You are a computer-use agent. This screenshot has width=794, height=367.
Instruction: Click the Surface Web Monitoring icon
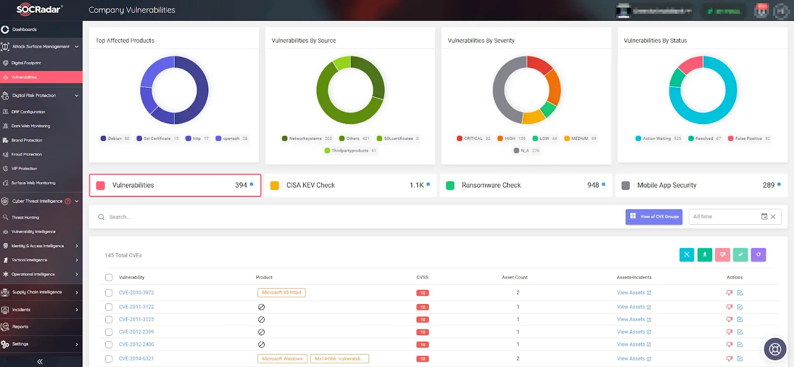click(5, 183)
